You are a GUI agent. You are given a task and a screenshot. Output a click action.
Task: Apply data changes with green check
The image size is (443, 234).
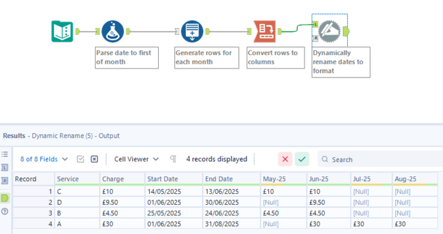(x=302, y=159)
